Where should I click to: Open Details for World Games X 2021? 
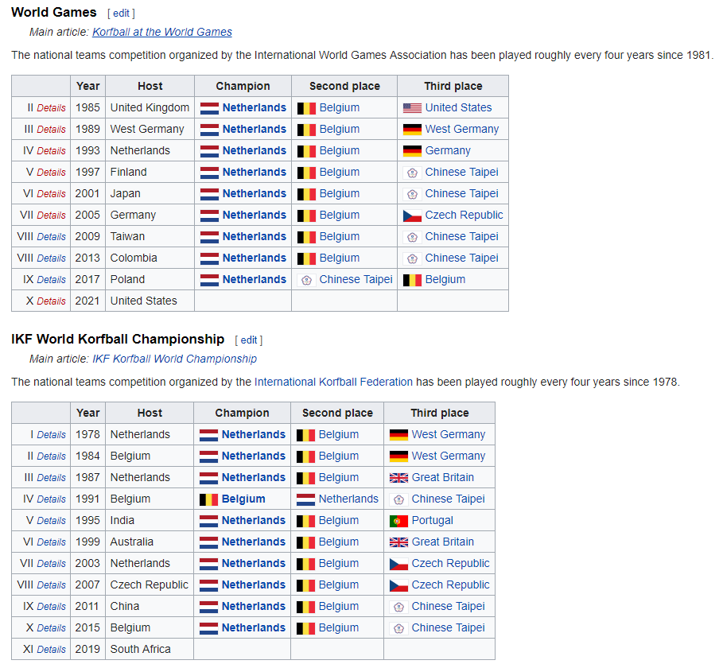51,301
